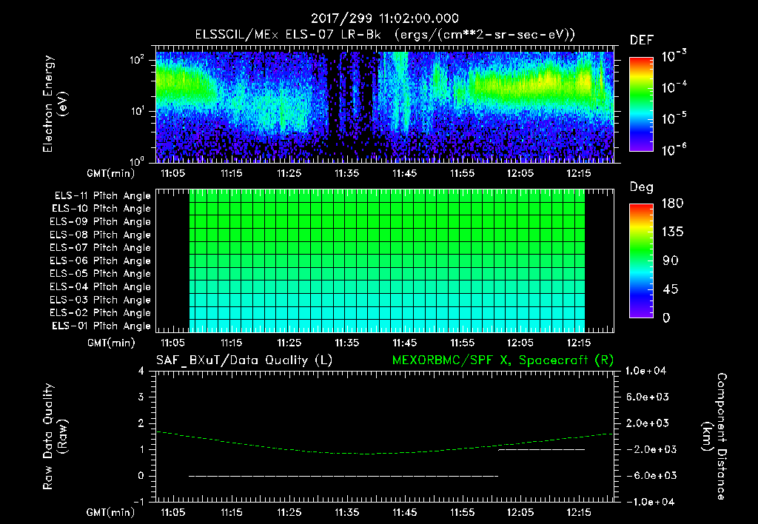The height and width of the screenshot is (524, 758).
Task: Click the DEF color bar heading
Action: pyautogui.click(x=641, y=40)
